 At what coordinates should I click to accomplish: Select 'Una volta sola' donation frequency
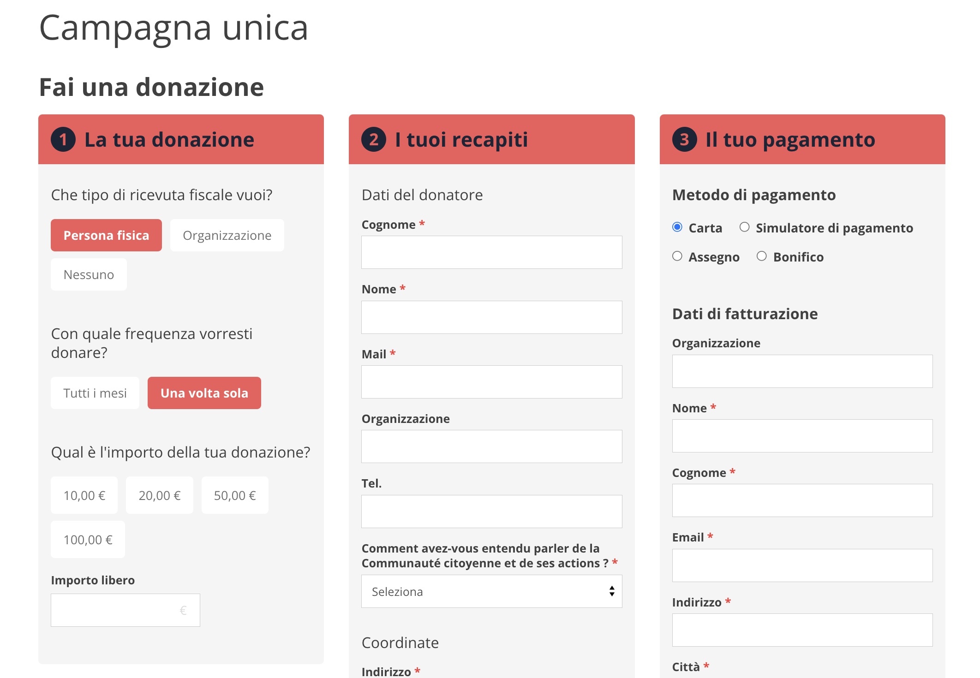click(x=204, y=393)
